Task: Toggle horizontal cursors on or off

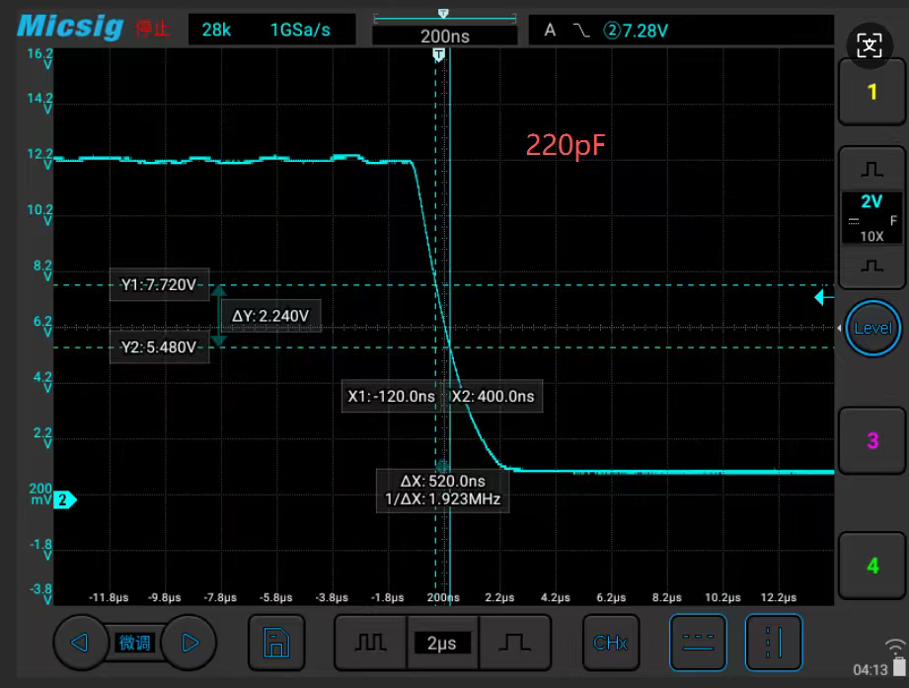Action: (698, 644)
